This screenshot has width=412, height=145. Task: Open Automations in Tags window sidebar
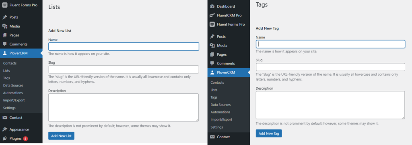(220, 112)
